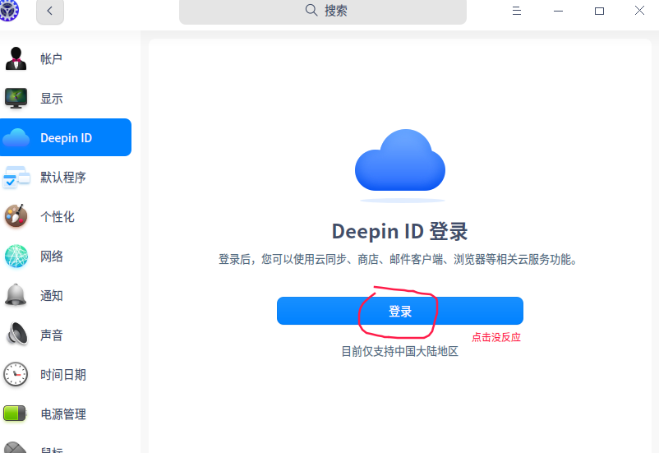The width and height of the screenshot is (659, 453).
Task: Select the Deepin ID section label
Action: [x=66, y=138]
